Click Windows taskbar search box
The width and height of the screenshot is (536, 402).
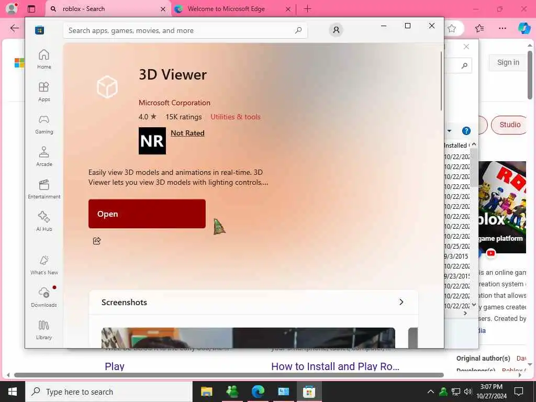pyautogui.click(x=109, y=392)
